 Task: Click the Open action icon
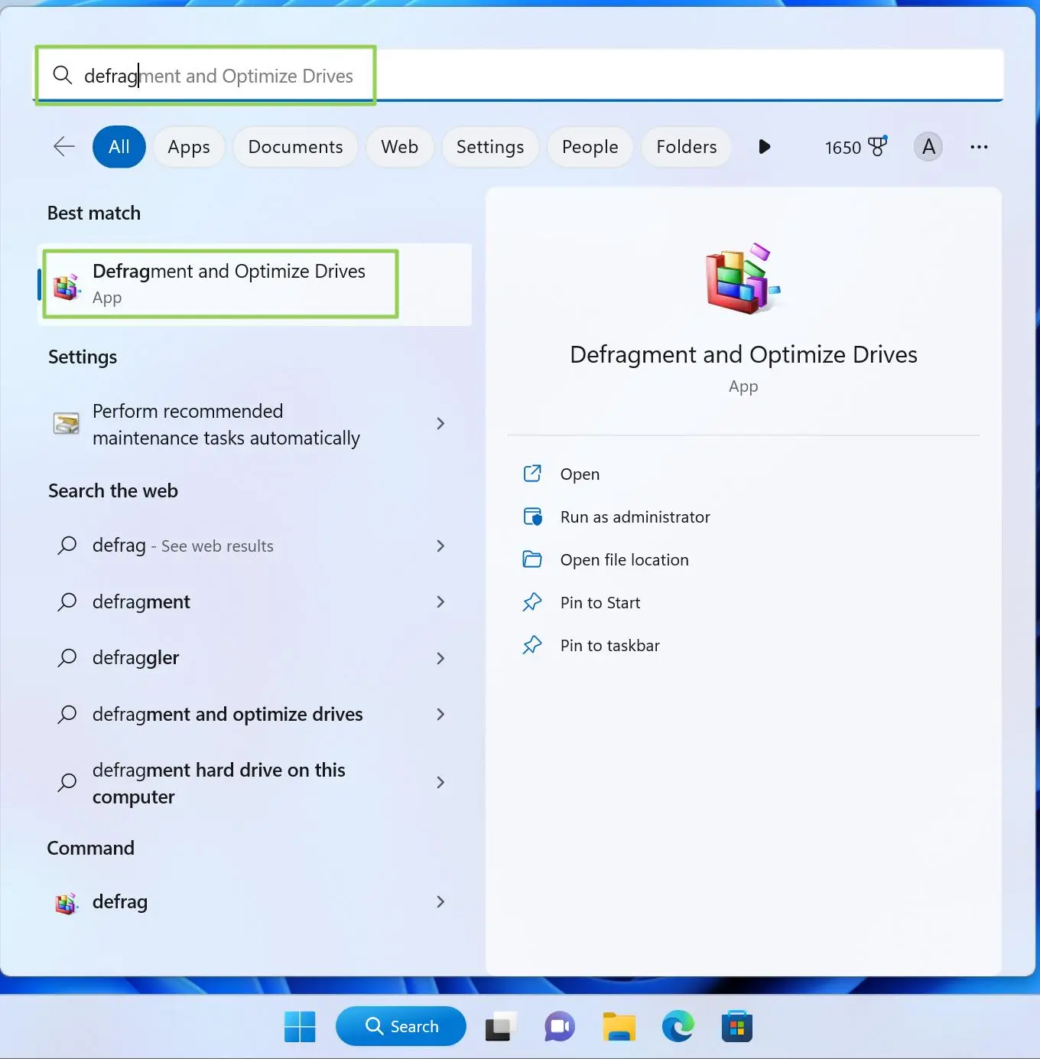(532, 474)
